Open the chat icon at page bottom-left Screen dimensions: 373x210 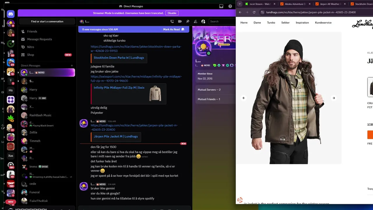(x=240, y=200)
